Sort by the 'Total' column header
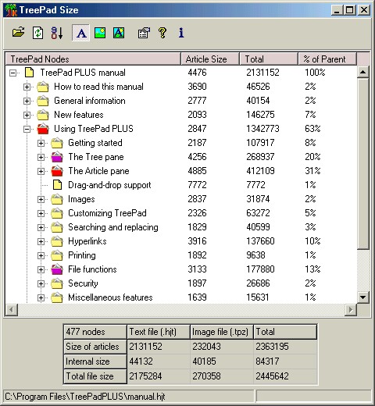375x406 pixels. (269, 59)
